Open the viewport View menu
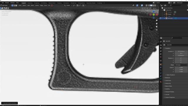 20,5
